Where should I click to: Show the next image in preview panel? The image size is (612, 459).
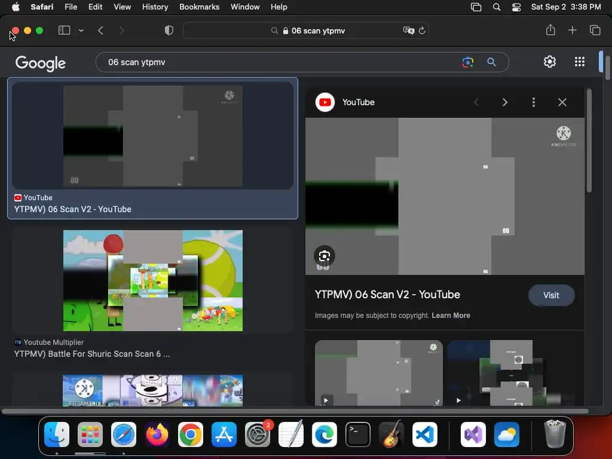tap(504, 102)
